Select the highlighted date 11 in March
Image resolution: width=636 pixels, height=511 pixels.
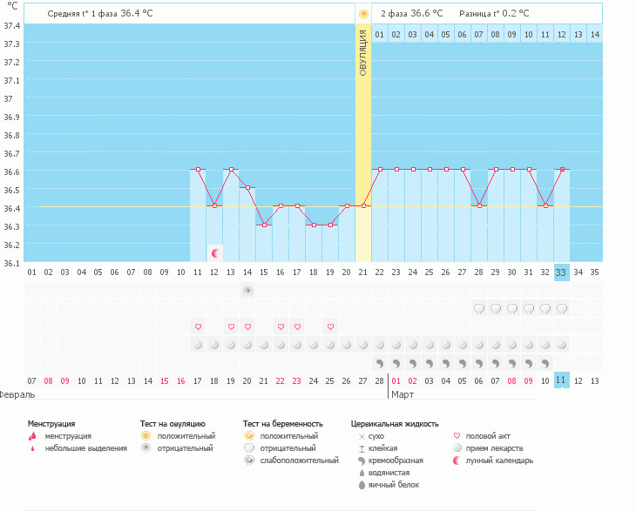pyautogui.click(x=562, y=380)
